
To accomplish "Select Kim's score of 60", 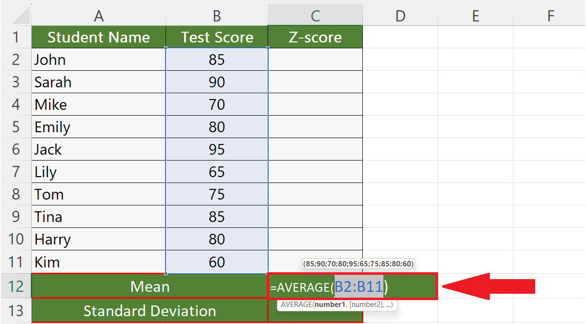I will pyautogui.click(x=217, y=262).
